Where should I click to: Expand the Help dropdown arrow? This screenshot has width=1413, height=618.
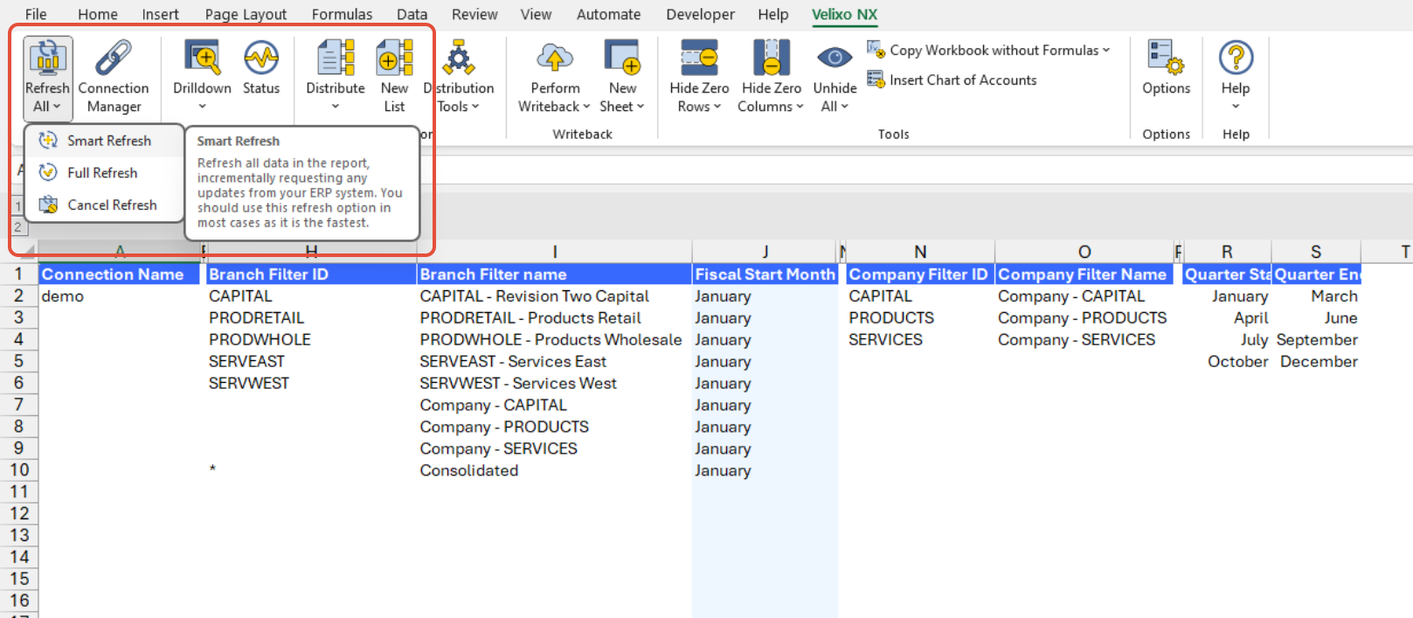1236,107
